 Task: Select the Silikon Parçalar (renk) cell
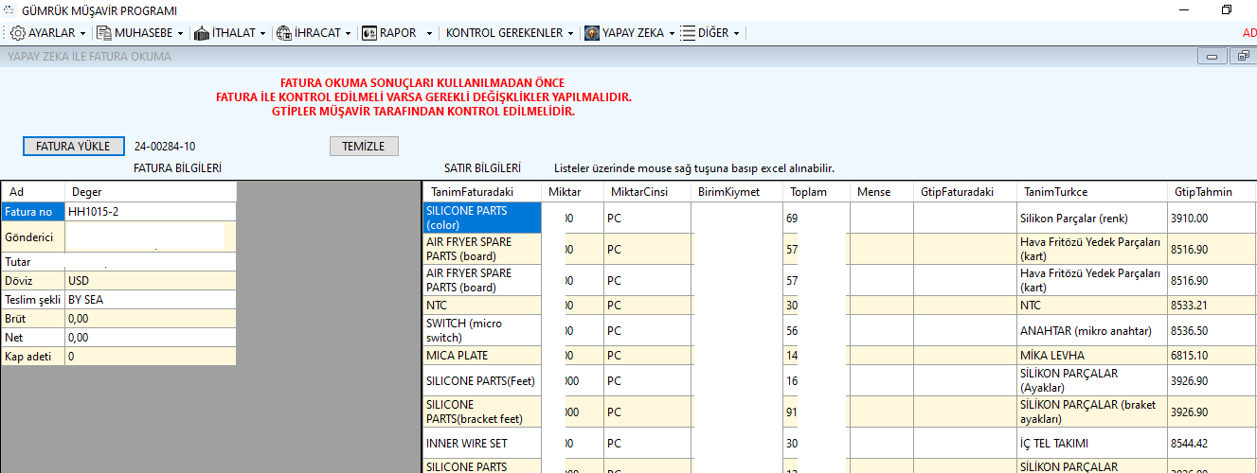tap(1092, 219)
